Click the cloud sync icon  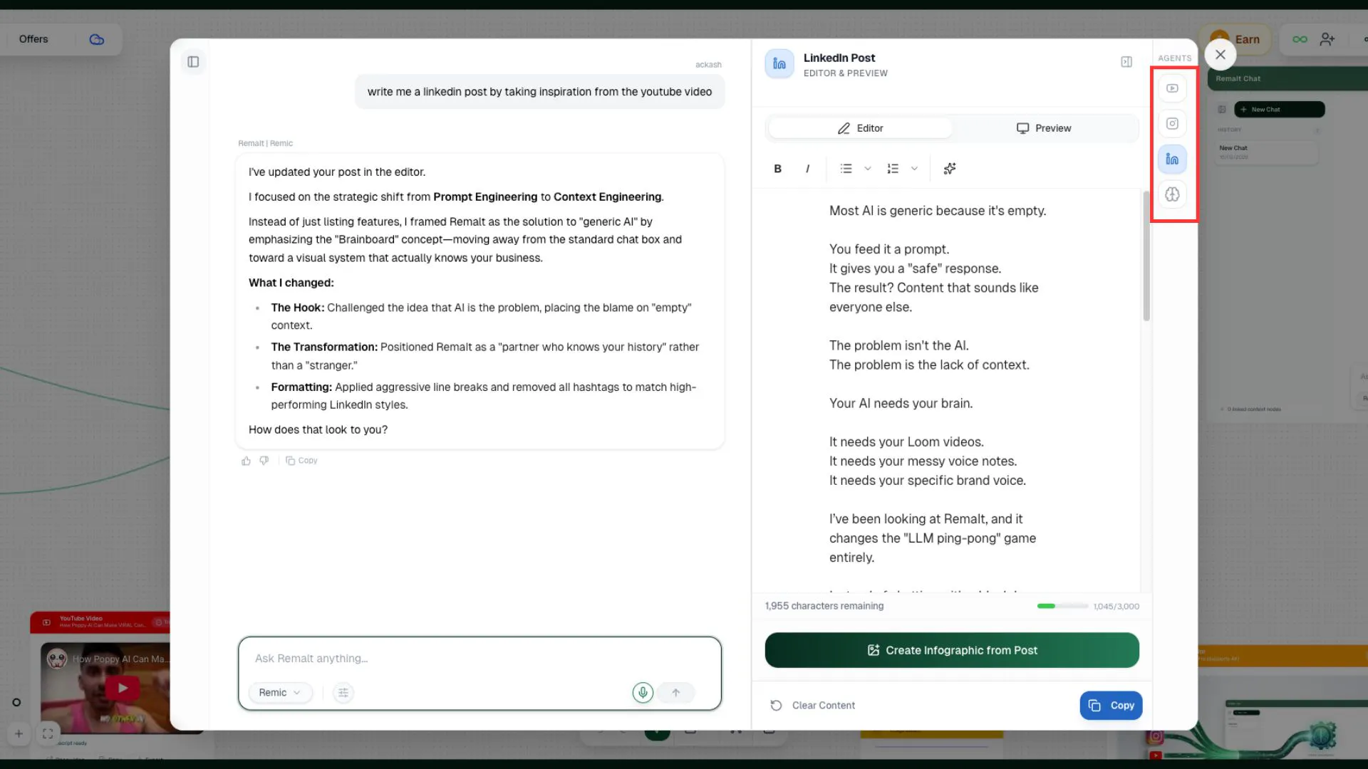click(97, 40)
